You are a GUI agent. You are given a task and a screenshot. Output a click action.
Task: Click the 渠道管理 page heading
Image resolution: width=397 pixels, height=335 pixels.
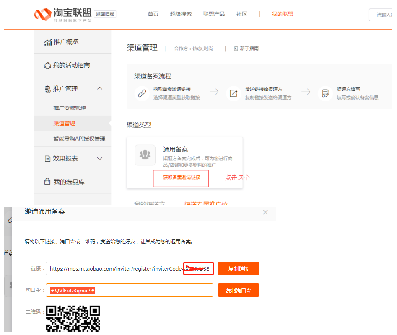142,48
